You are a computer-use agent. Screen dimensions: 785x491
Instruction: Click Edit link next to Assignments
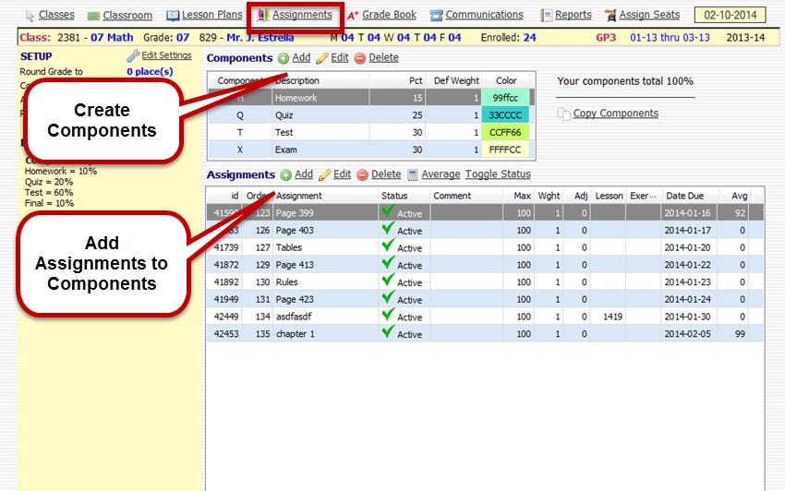(x=342, y=174)
